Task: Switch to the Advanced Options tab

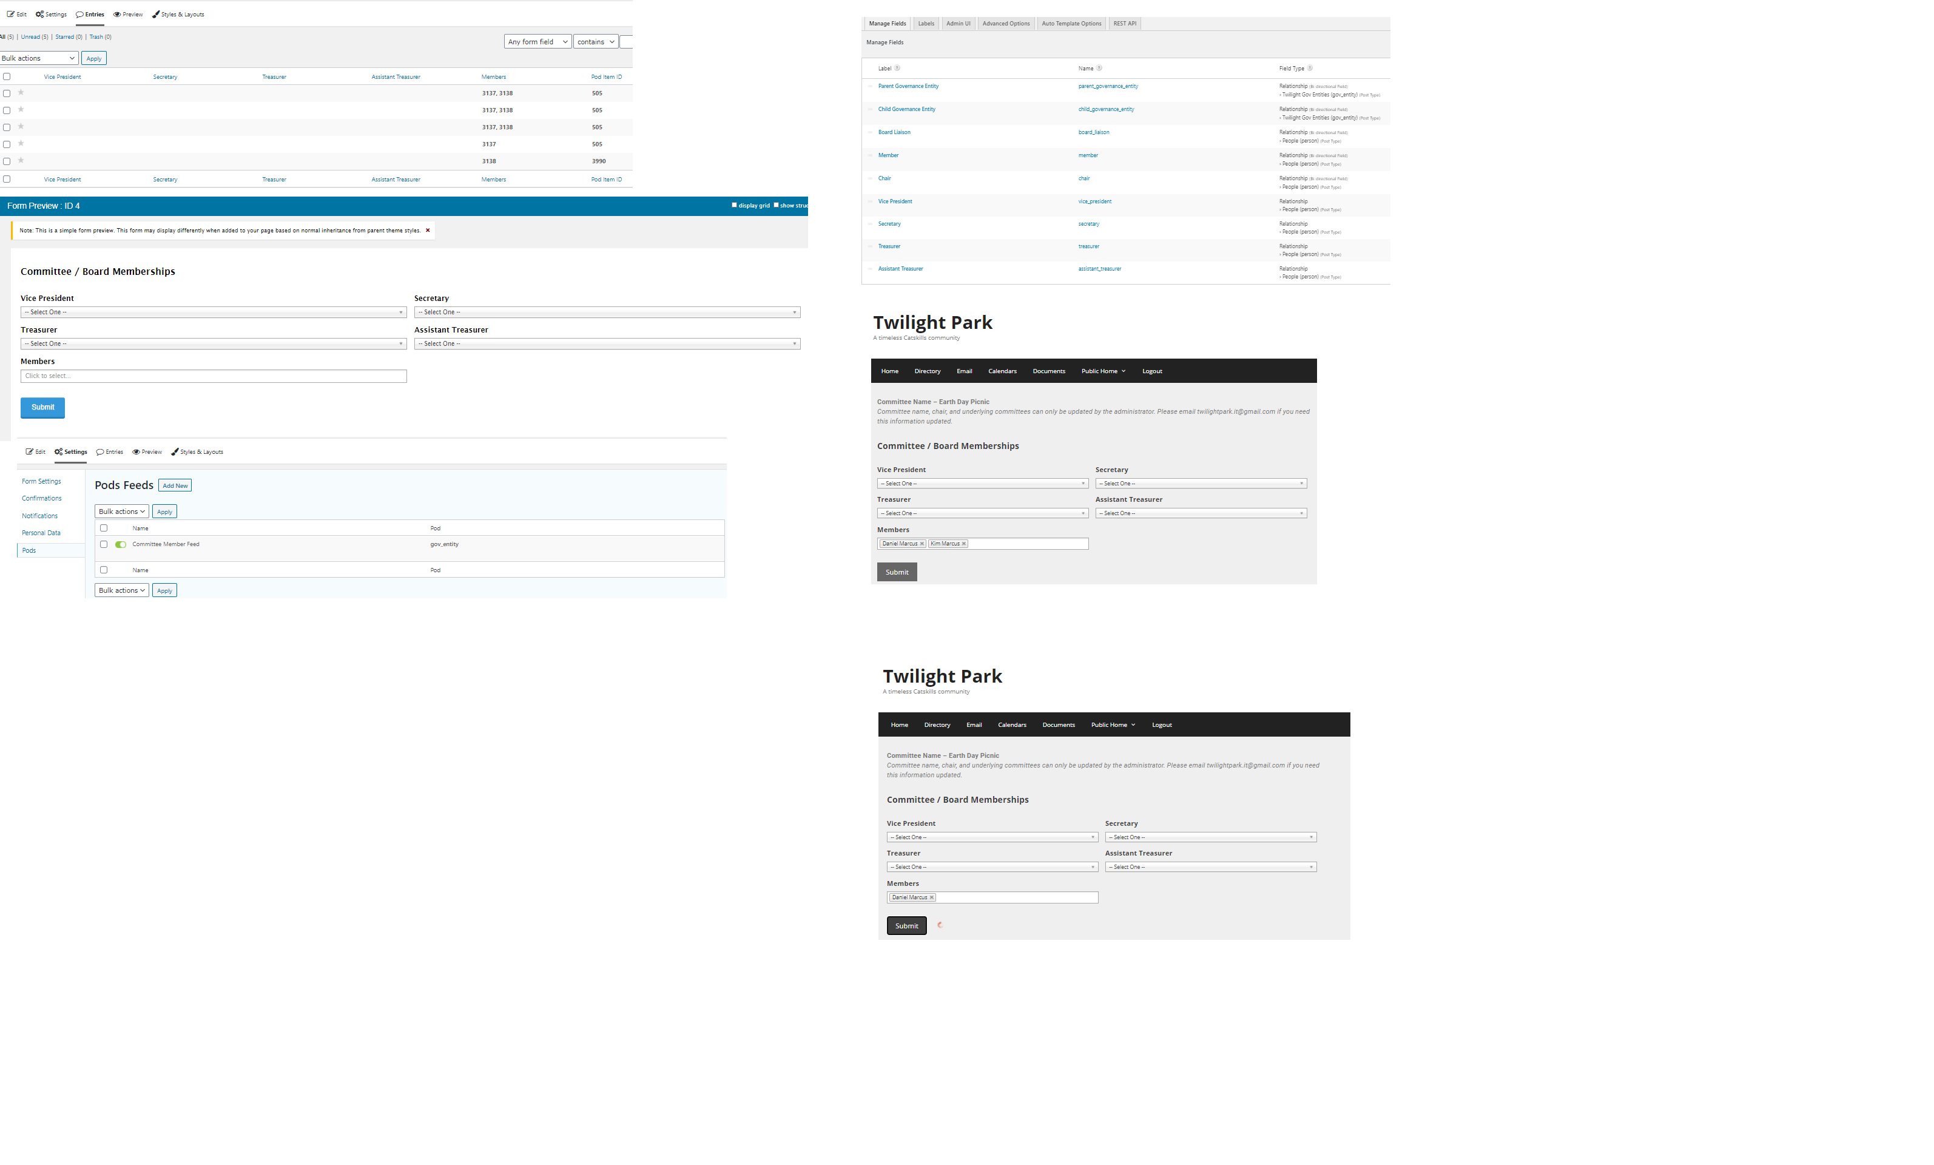Action: [x=1005, y=24]
